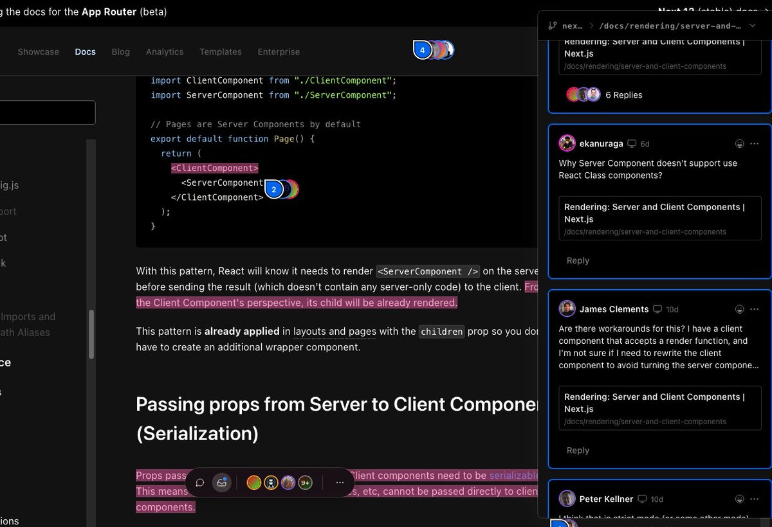Click ekanuraga's avatar in comments panel

click(x=567, y=143)
